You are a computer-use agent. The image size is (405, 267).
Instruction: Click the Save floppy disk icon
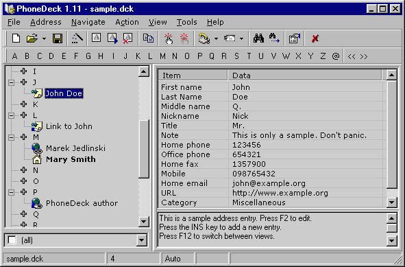click(58, 39)
